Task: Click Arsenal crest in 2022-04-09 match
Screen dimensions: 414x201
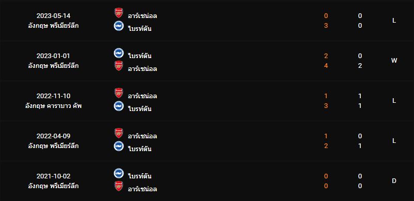Action: [x=119, y=133]
